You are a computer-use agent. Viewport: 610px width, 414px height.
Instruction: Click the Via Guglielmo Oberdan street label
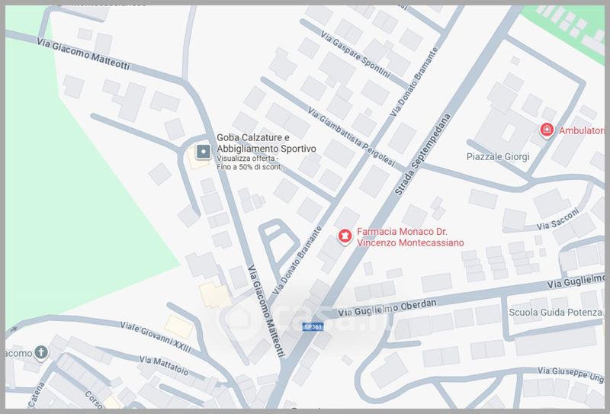pos(396,307)
